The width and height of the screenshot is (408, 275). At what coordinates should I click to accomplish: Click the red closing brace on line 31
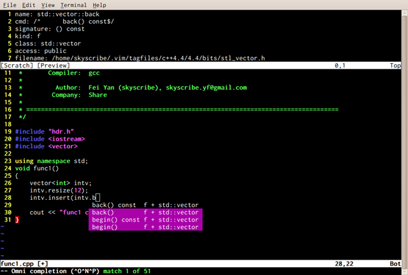click(17, 220)
